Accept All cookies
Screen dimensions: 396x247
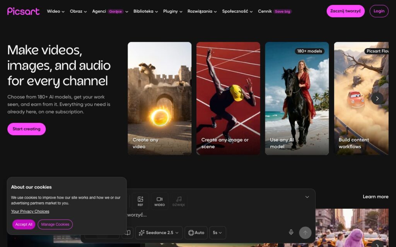point(24,224)
